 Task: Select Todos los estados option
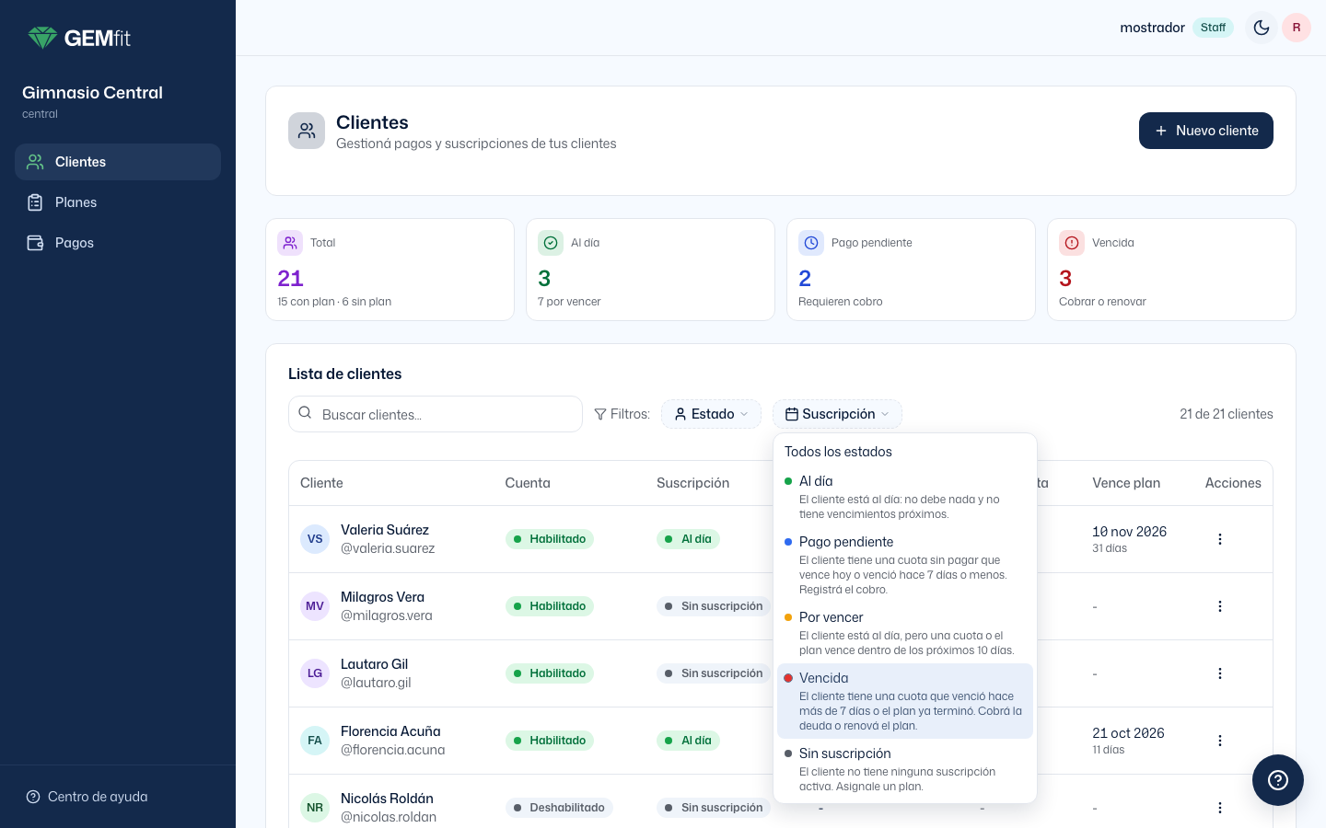pyautogui.click(x=905, y=452)
